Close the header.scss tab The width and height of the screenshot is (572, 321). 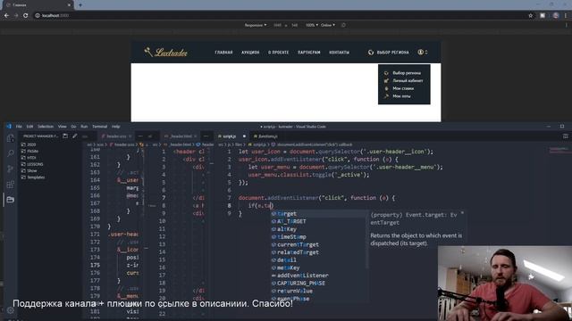(130, 136)
